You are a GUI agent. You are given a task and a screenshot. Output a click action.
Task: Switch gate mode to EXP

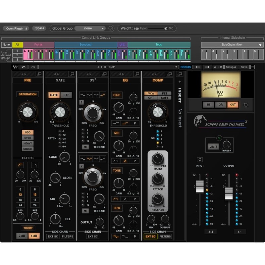click(x=66, y=95)
